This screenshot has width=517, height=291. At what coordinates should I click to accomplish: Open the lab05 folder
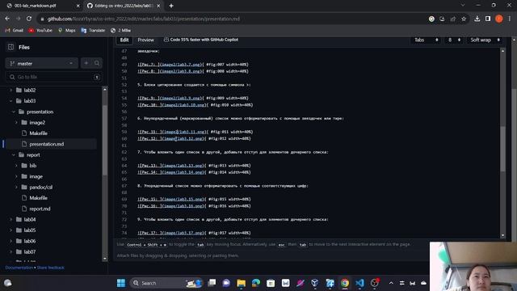[29, 230]
